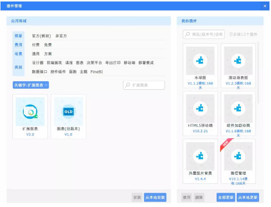
Task: Filter by 通用 scenario
Action: tap(36, 54)
